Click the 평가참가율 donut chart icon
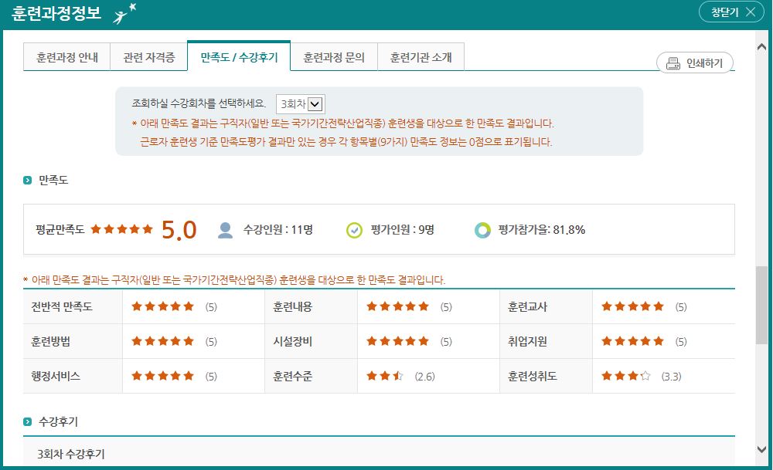The height and width of the screenshot is (470, 773). click(482, 229)
